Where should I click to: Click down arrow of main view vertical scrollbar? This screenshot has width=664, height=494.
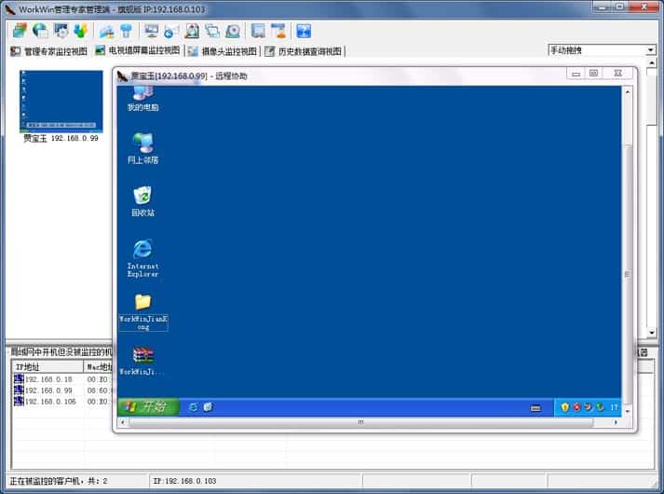coord(652,333)
